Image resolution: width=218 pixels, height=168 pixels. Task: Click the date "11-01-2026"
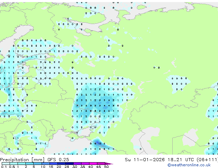click(149, 160)
